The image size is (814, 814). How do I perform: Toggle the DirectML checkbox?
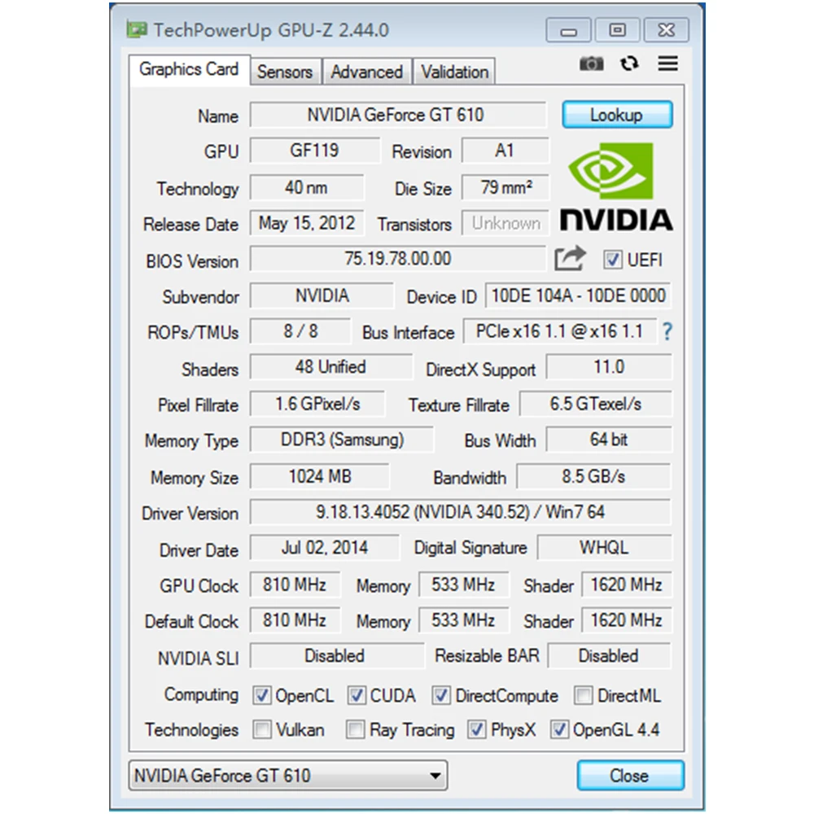[x=584, y=695]
